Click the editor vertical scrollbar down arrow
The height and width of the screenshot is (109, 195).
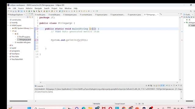(x=180, y=80)
